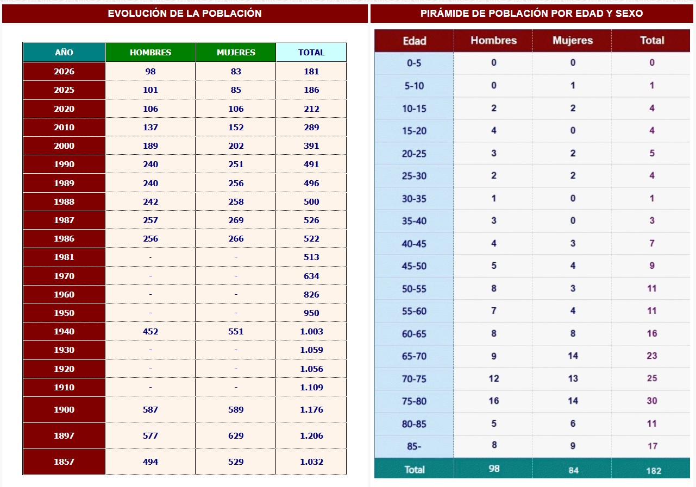Click the teal Total row label
The image size is (696, 487).
click(414, 470)
